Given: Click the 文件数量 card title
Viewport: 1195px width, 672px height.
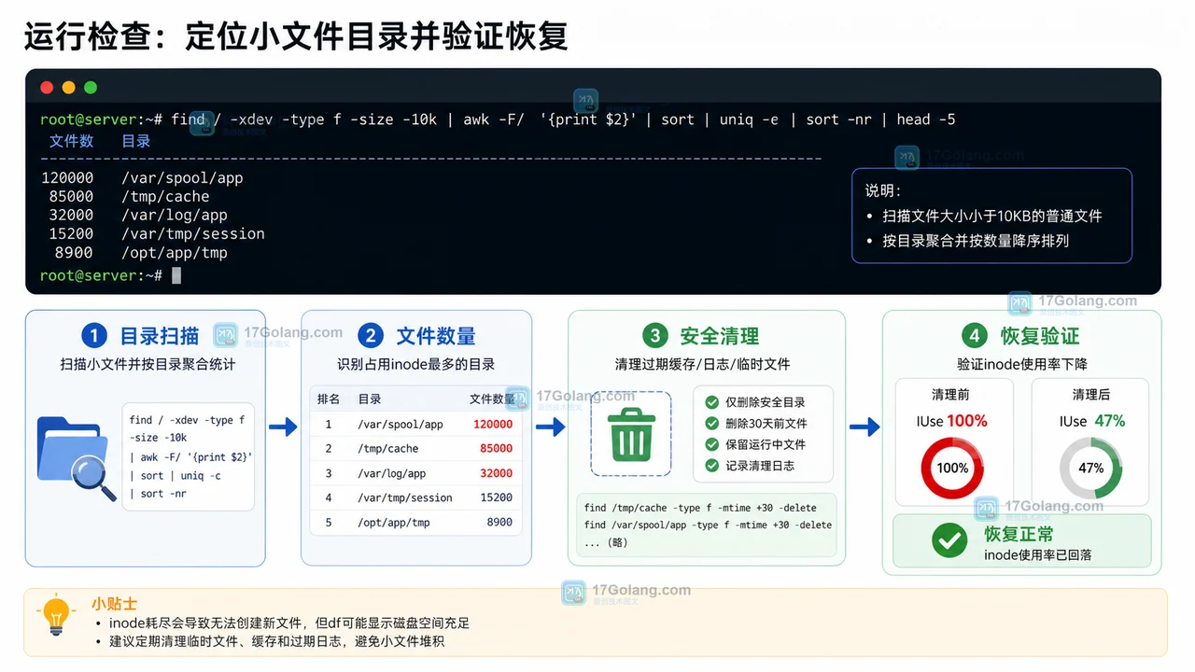Looking at the screenshot, I should click(x=436, y=336).
